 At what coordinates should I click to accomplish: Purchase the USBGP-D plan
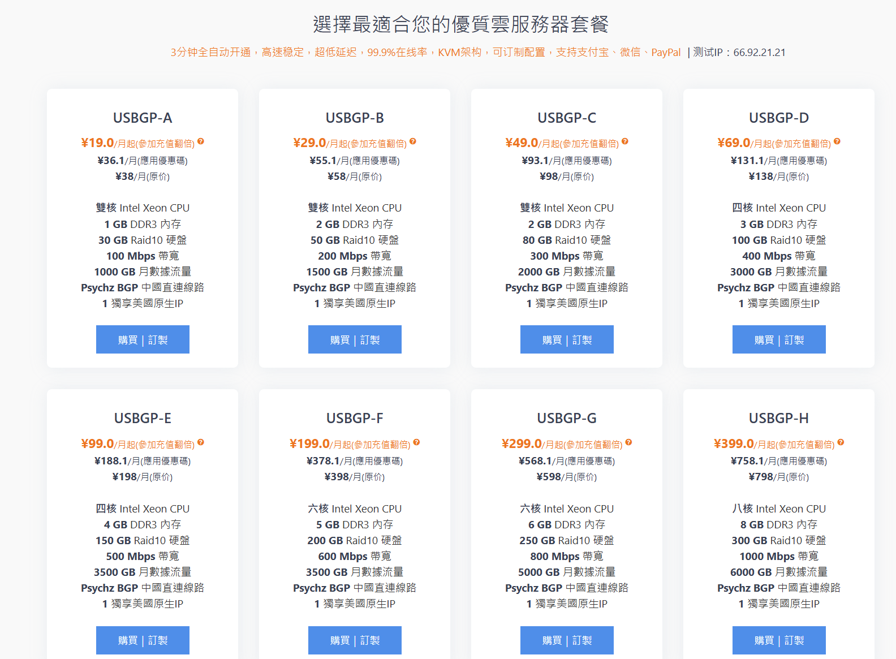779,339
